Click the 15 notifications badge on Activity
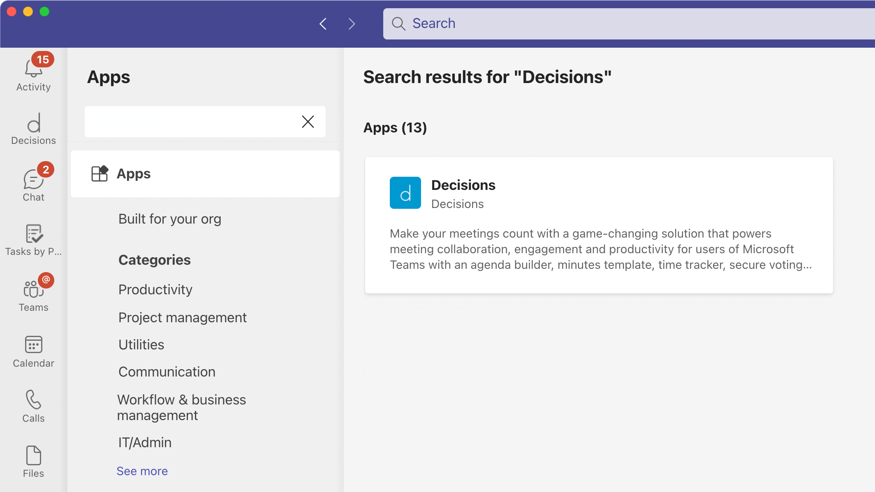The height and width of the screenshot is (492, 875). pyautogui.click(x=43, y=60)
